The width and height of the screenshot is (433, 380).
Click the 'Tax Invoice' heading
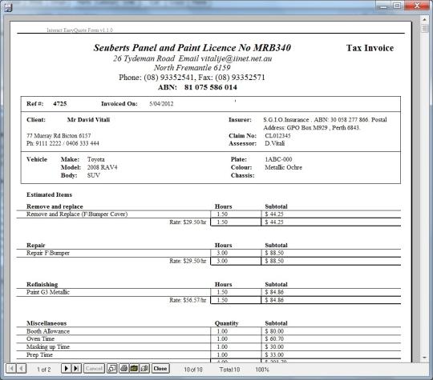370,48
